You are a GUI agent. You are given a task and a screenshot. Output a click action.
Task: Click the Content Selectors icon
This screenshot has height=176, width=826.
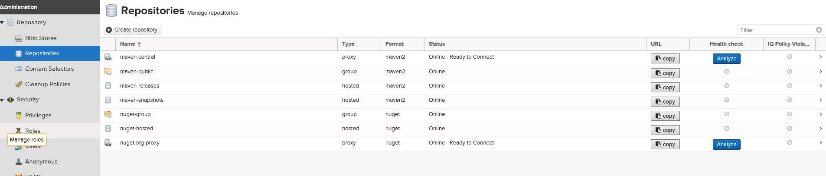pos(19,69)
